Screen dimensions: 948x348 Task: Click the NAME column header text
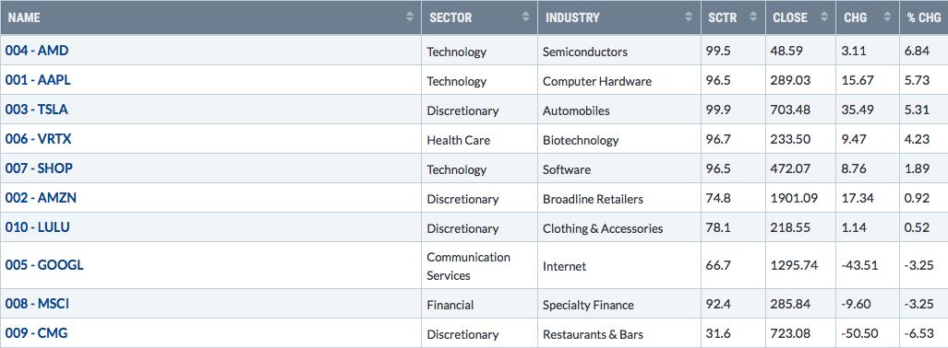(24, 17)
